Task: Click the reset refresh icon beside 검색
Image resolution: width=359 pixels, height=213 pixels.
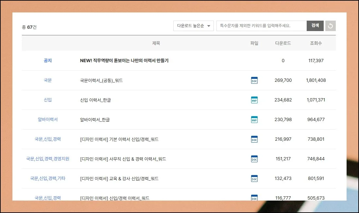Action: (330, 26)
